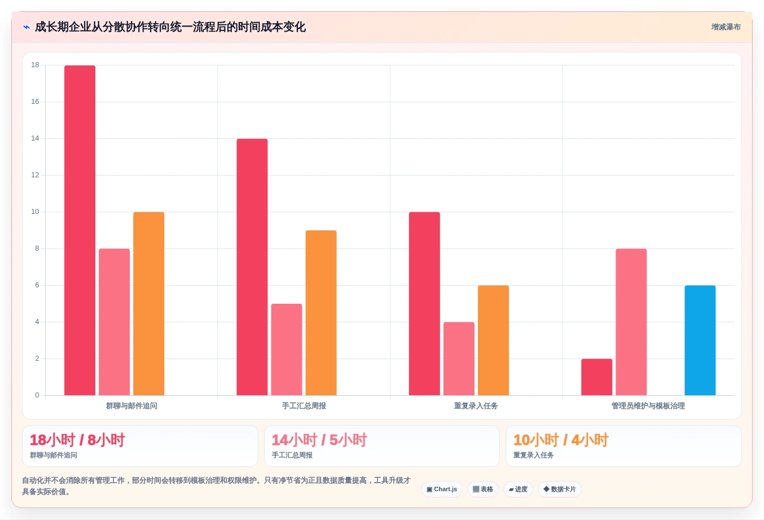
Task: Click the footnote text starting 自动化并不会消除
Action: pos(217,486)
